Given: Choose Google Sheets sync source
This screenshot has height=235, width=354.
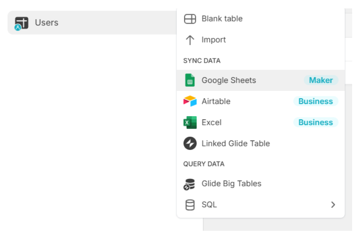Looking at the screenshot, I should [x=228, y=80].
